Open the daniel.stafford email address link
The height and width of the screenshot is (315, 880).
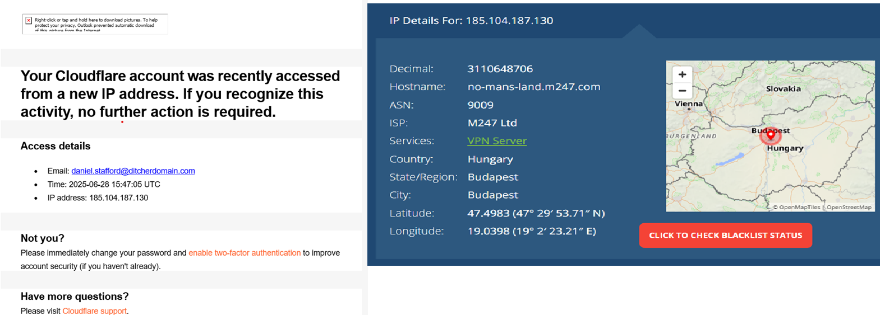tap(133, 171)
